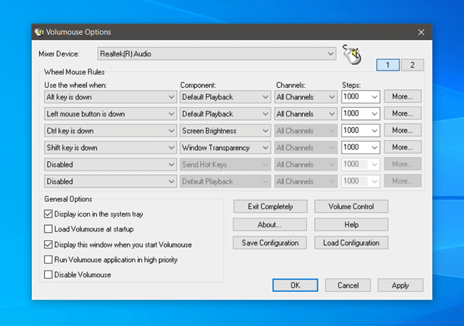The height and width of the screenshot is (326, 464).
Task: Confirm with the OK button
Action: pos(296,285)
